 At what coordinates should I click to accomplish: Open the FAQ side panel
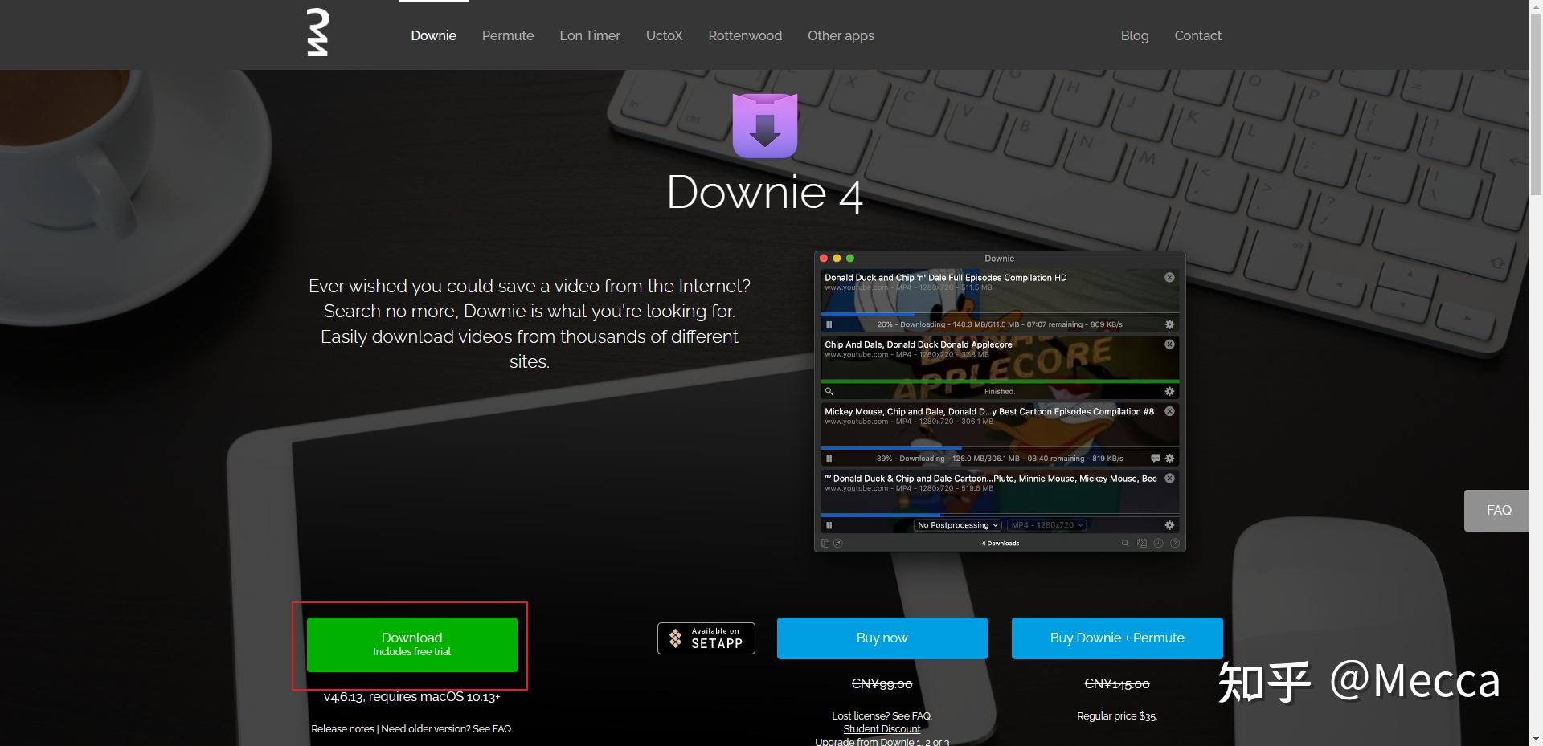1498,510
